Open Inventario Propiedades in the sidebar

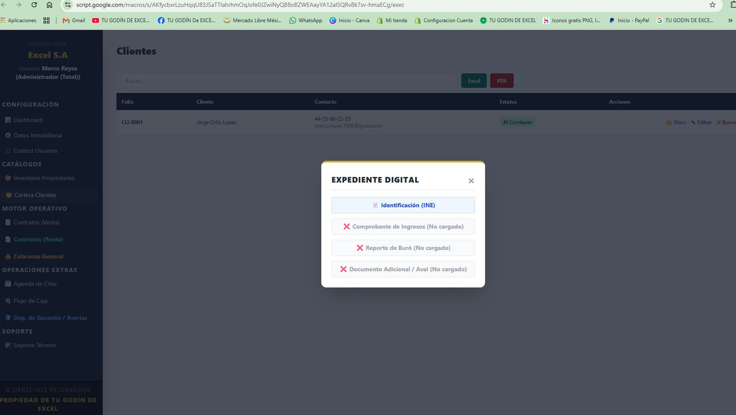[44, 178]
